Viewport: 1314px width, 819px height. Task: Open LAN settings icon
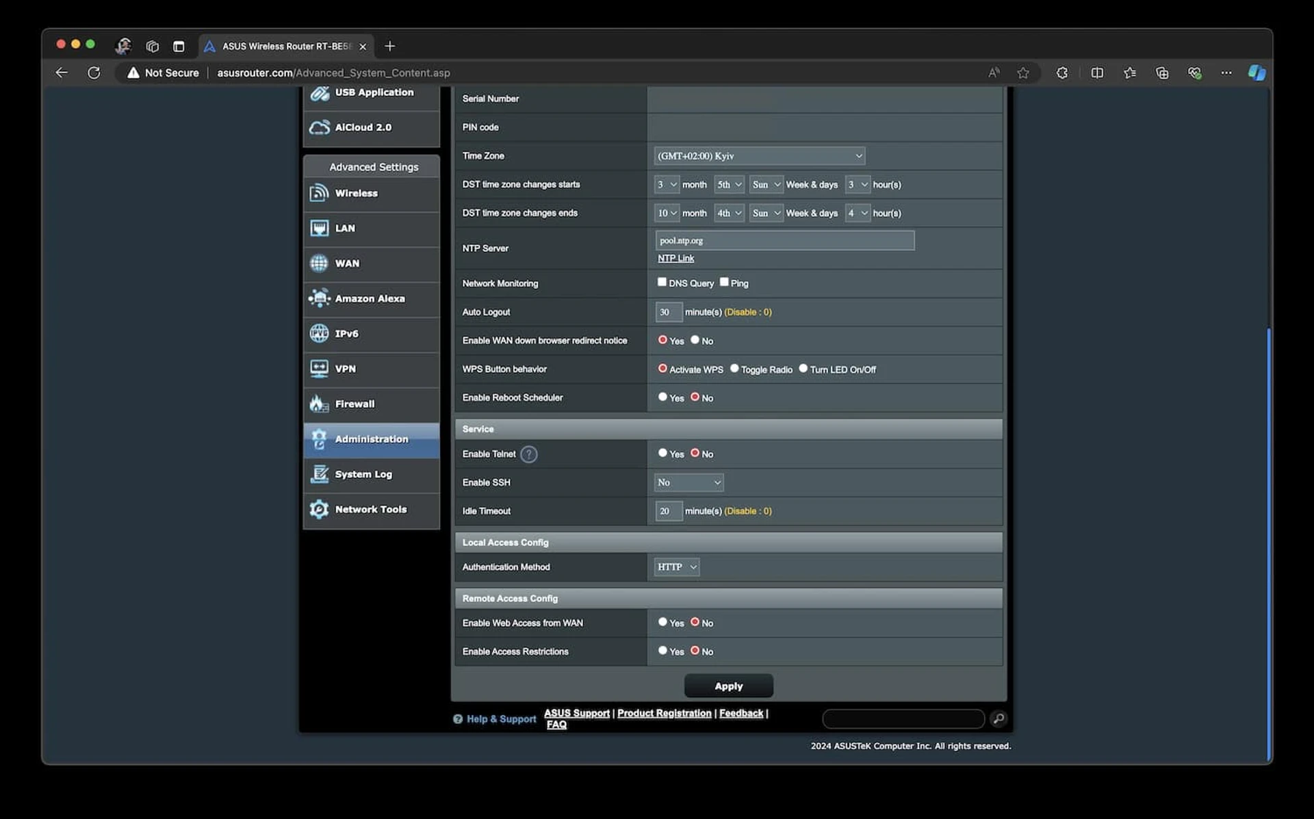pos(320,228)
